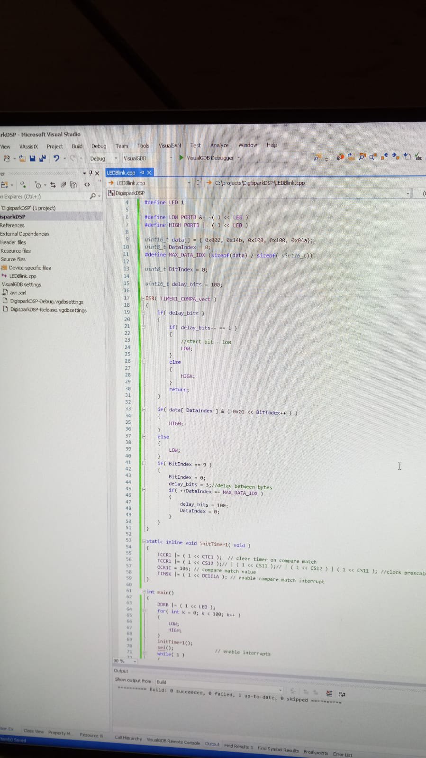Collapse the initTimer1 function outline

144,541
